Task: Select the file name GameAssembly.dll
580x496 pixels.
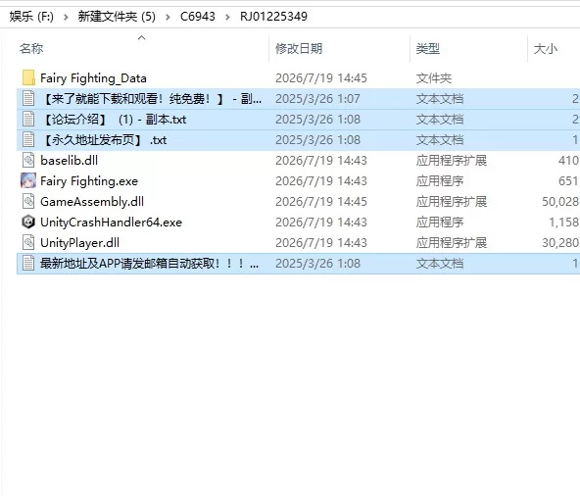Action: coord(92,202)
